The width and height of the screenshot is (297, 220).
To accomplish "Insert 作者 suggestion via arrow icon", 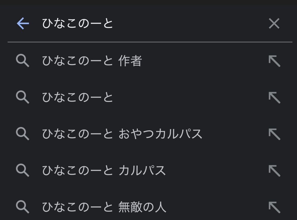I will click(274, 61).
